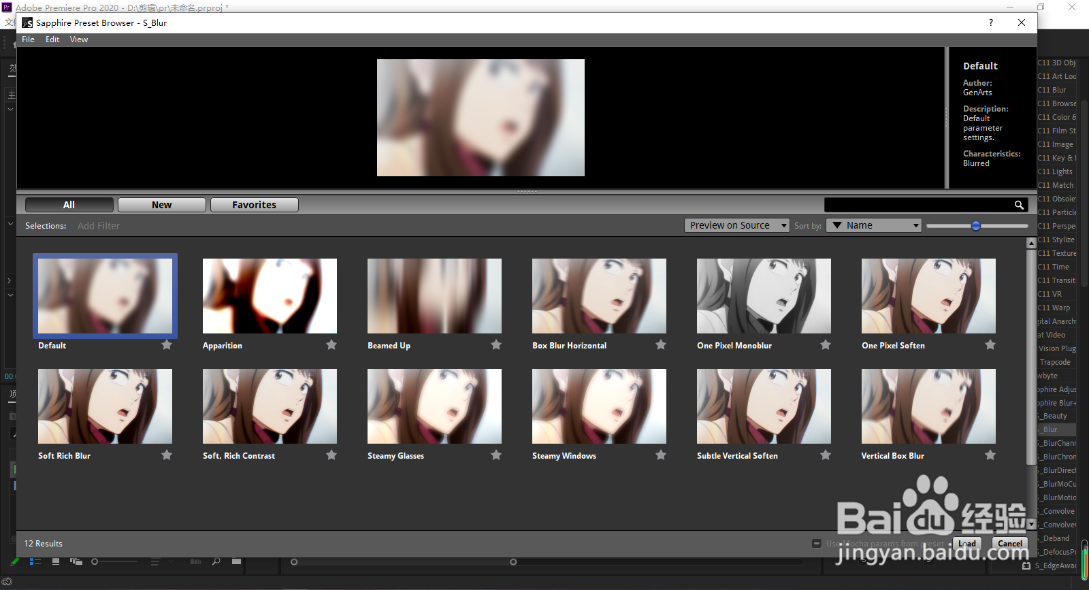The image size is (1089, 590).
Task: Click the Sapphire help question mark icon
Action: click(x=990, y=22)
